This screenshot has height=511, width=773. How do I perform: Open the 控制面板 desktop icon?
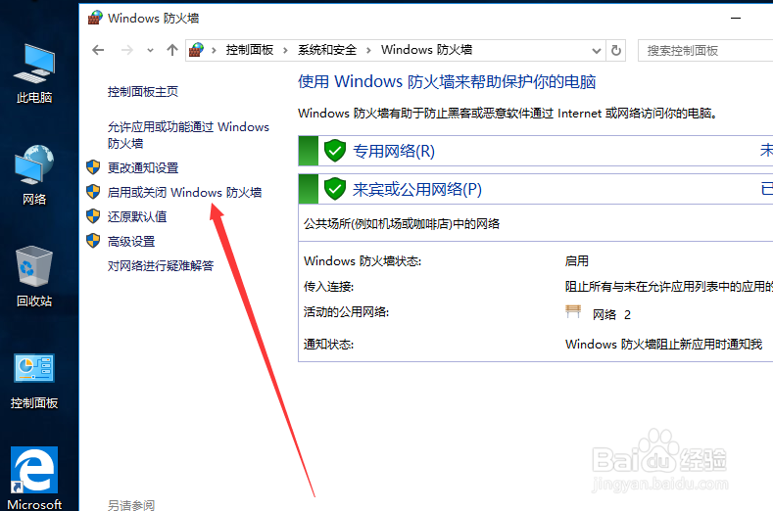[x=34, y=382]
